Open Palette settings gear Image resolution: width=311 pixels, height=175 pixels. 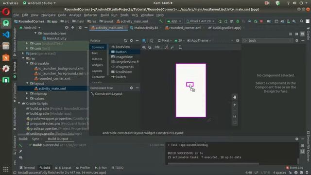pos(131,40)
